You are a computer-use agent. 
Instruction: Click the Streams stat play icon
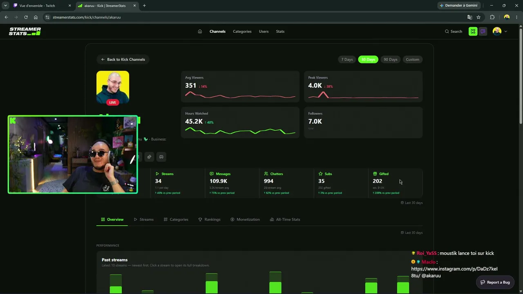157,174
